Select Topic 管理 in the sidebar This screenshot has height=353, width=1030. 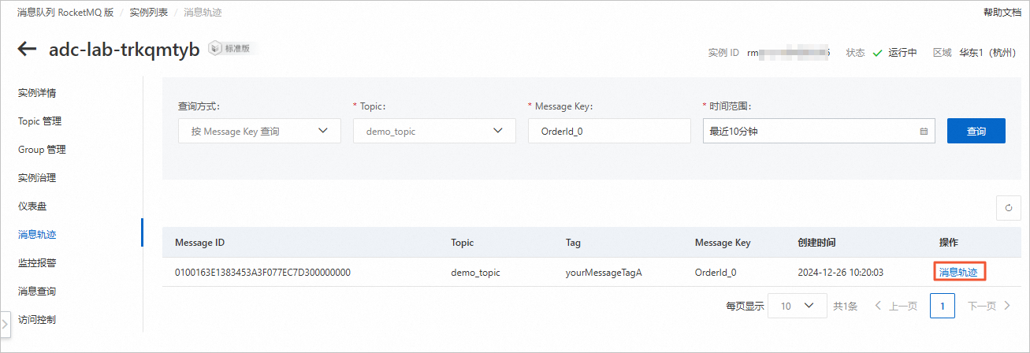click(x=39, y=121)
